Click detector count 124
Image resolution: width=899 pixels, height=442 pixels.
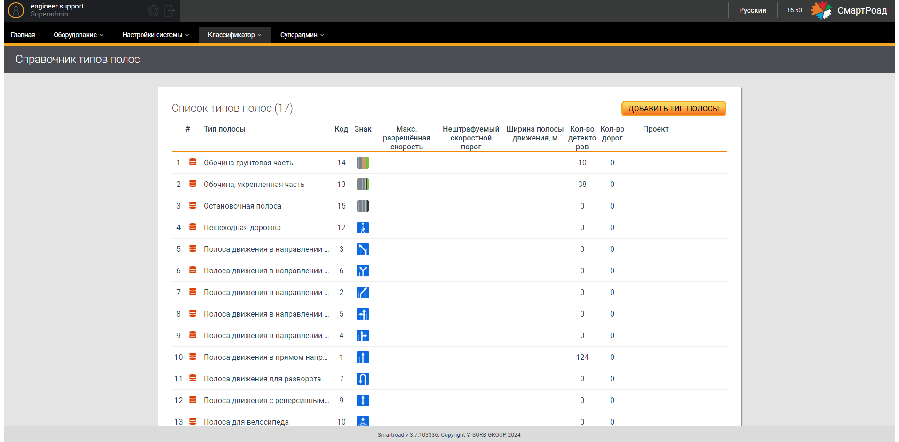(x=582, y=357)
